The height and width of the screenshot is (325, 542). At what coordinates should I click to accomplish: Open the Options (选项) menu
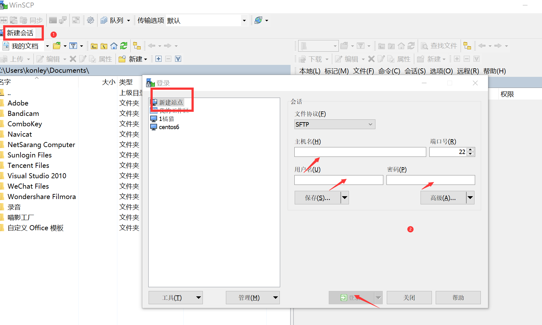click(441, 71)
